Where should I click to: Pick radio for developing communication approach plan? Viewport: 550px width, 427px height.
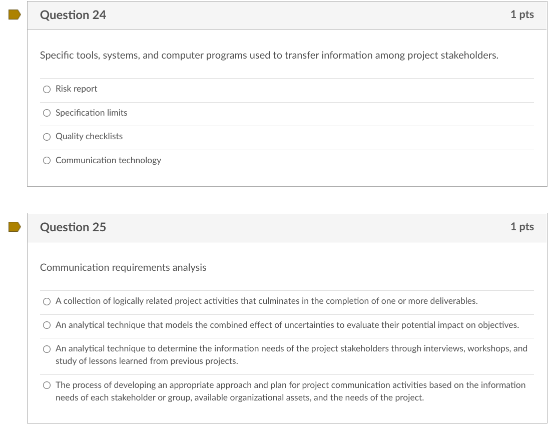[47, 385]
